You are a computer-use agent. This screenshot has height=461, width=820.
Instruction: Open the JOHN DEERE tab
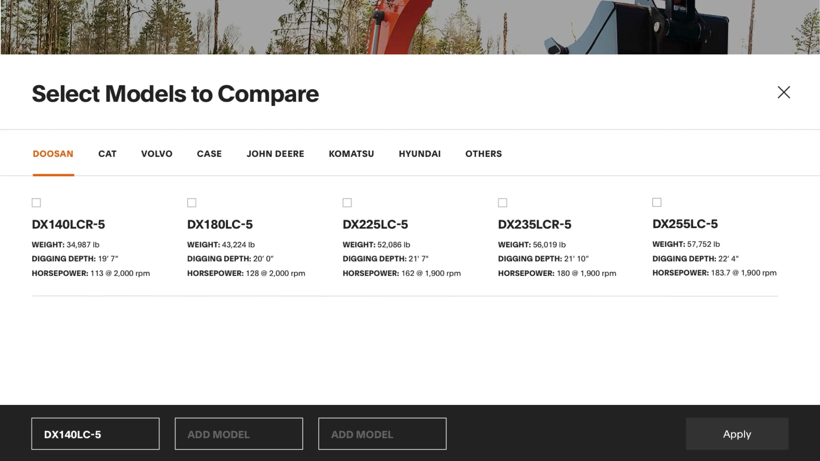click(x=275, y=154)
